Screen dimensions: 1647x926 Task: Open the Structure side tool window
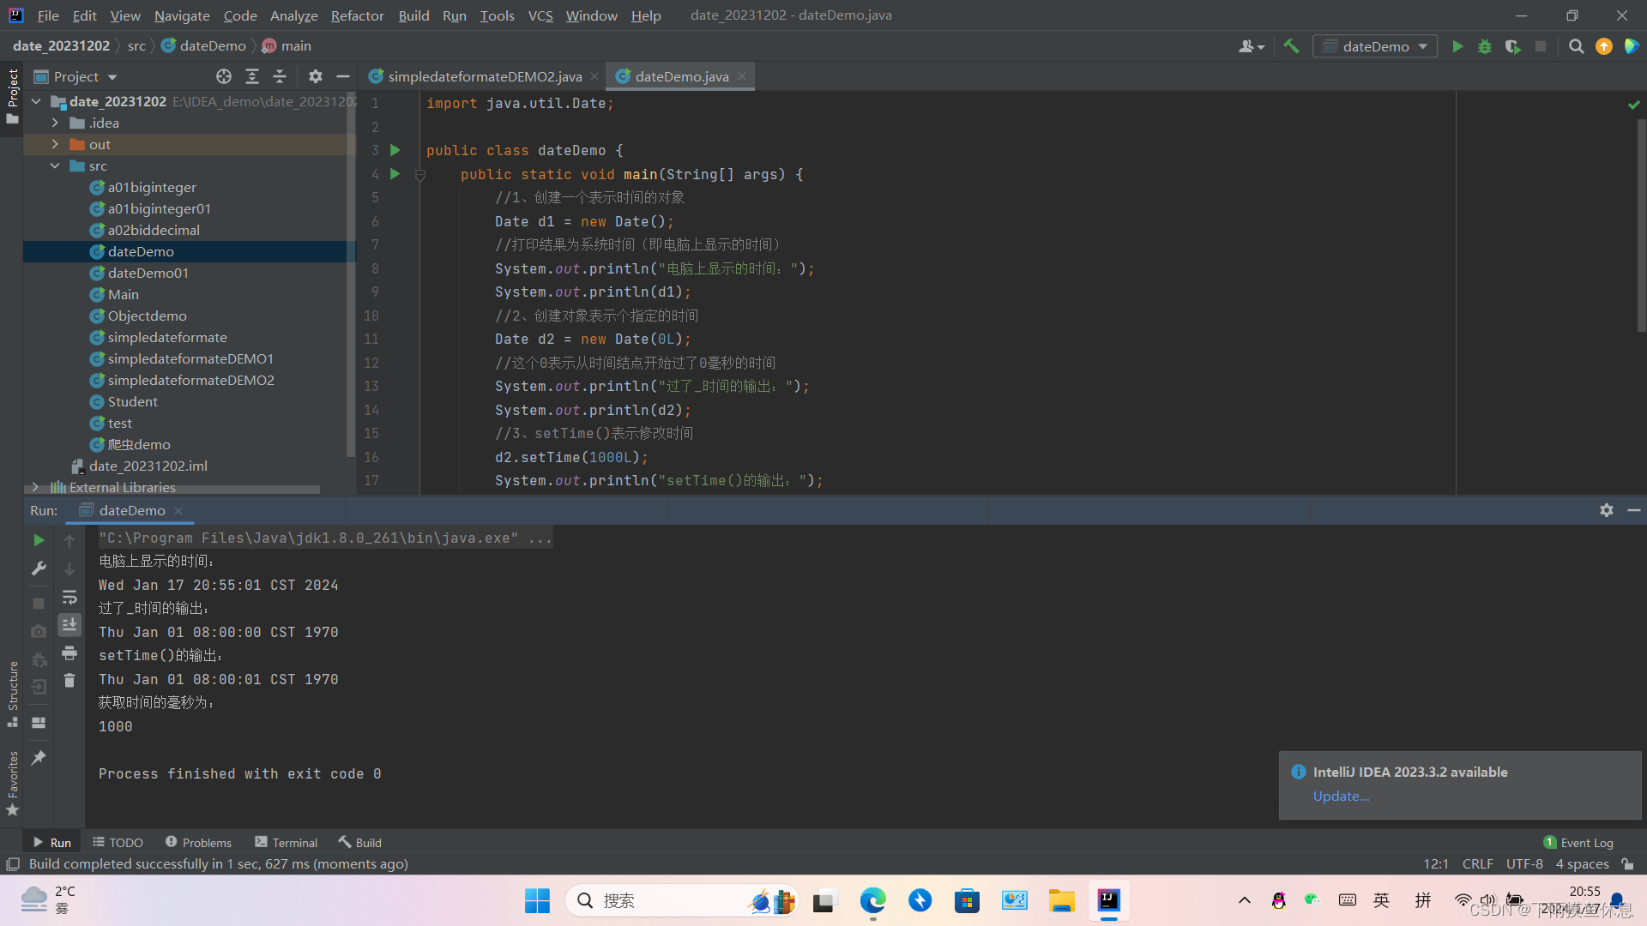(13, 693)
